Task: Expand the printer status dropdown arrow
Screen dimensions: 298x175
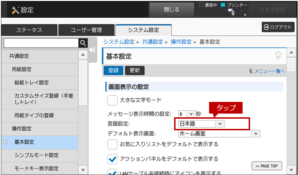Action: pos(245,15)
